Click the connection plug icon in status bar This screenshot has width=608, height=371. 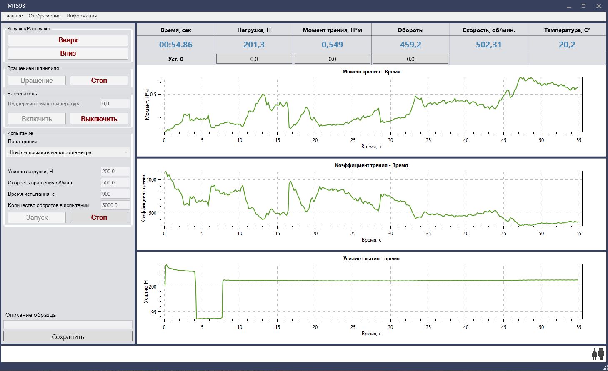tap(598, 354)
